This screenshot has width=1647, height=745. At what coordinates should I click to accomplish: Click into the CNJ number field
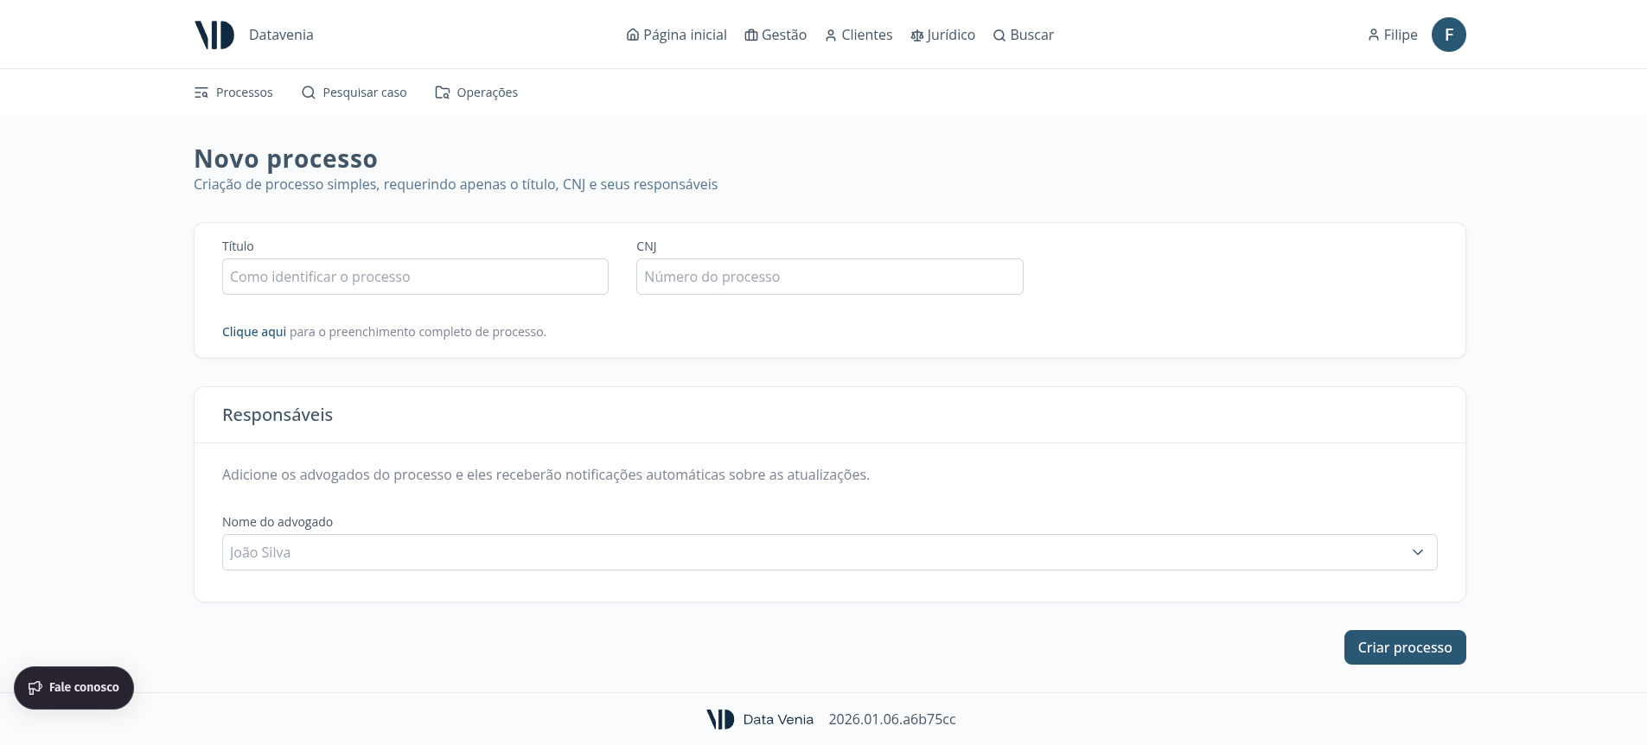click(x=829, y=277)
